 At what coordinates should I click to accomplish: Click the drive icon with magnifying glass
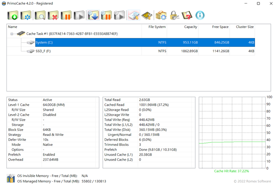40,15
